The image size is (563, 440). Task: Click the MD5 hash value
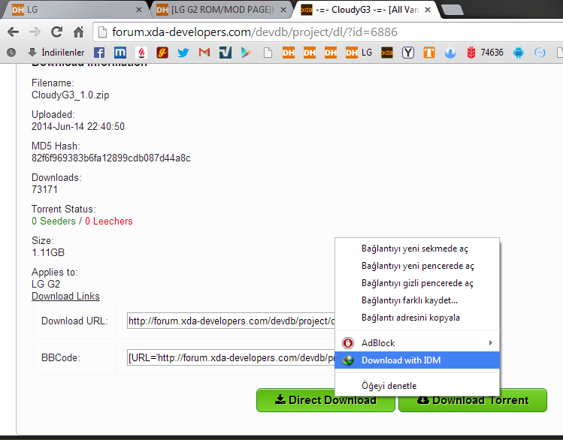[111, 158]
